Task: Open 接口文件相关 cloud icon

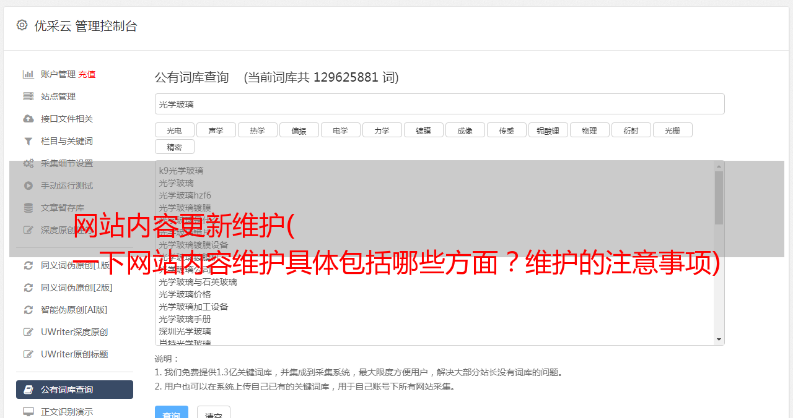Action: pyautogui.click(x=28, y=119)
